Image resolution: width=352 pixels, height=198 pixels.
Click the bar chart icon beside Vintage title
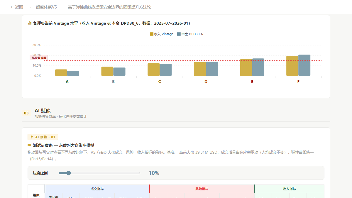[x=30, y=23]
